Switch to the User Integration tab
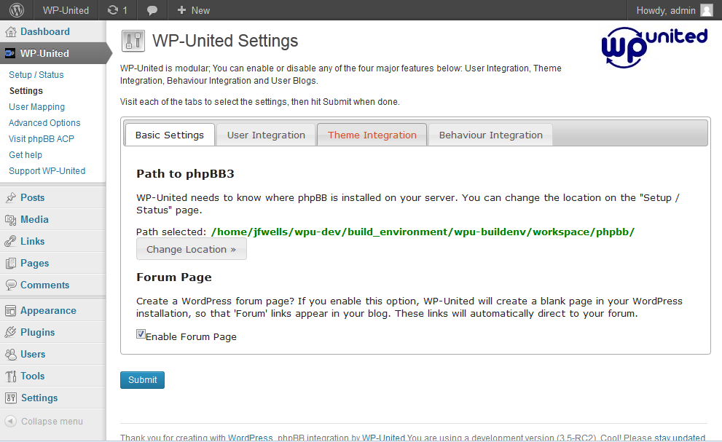 pos(266,135)
